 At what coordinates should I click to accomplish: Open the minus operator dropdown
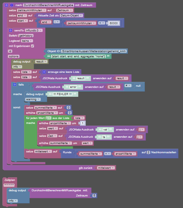(x=57, y=22)
